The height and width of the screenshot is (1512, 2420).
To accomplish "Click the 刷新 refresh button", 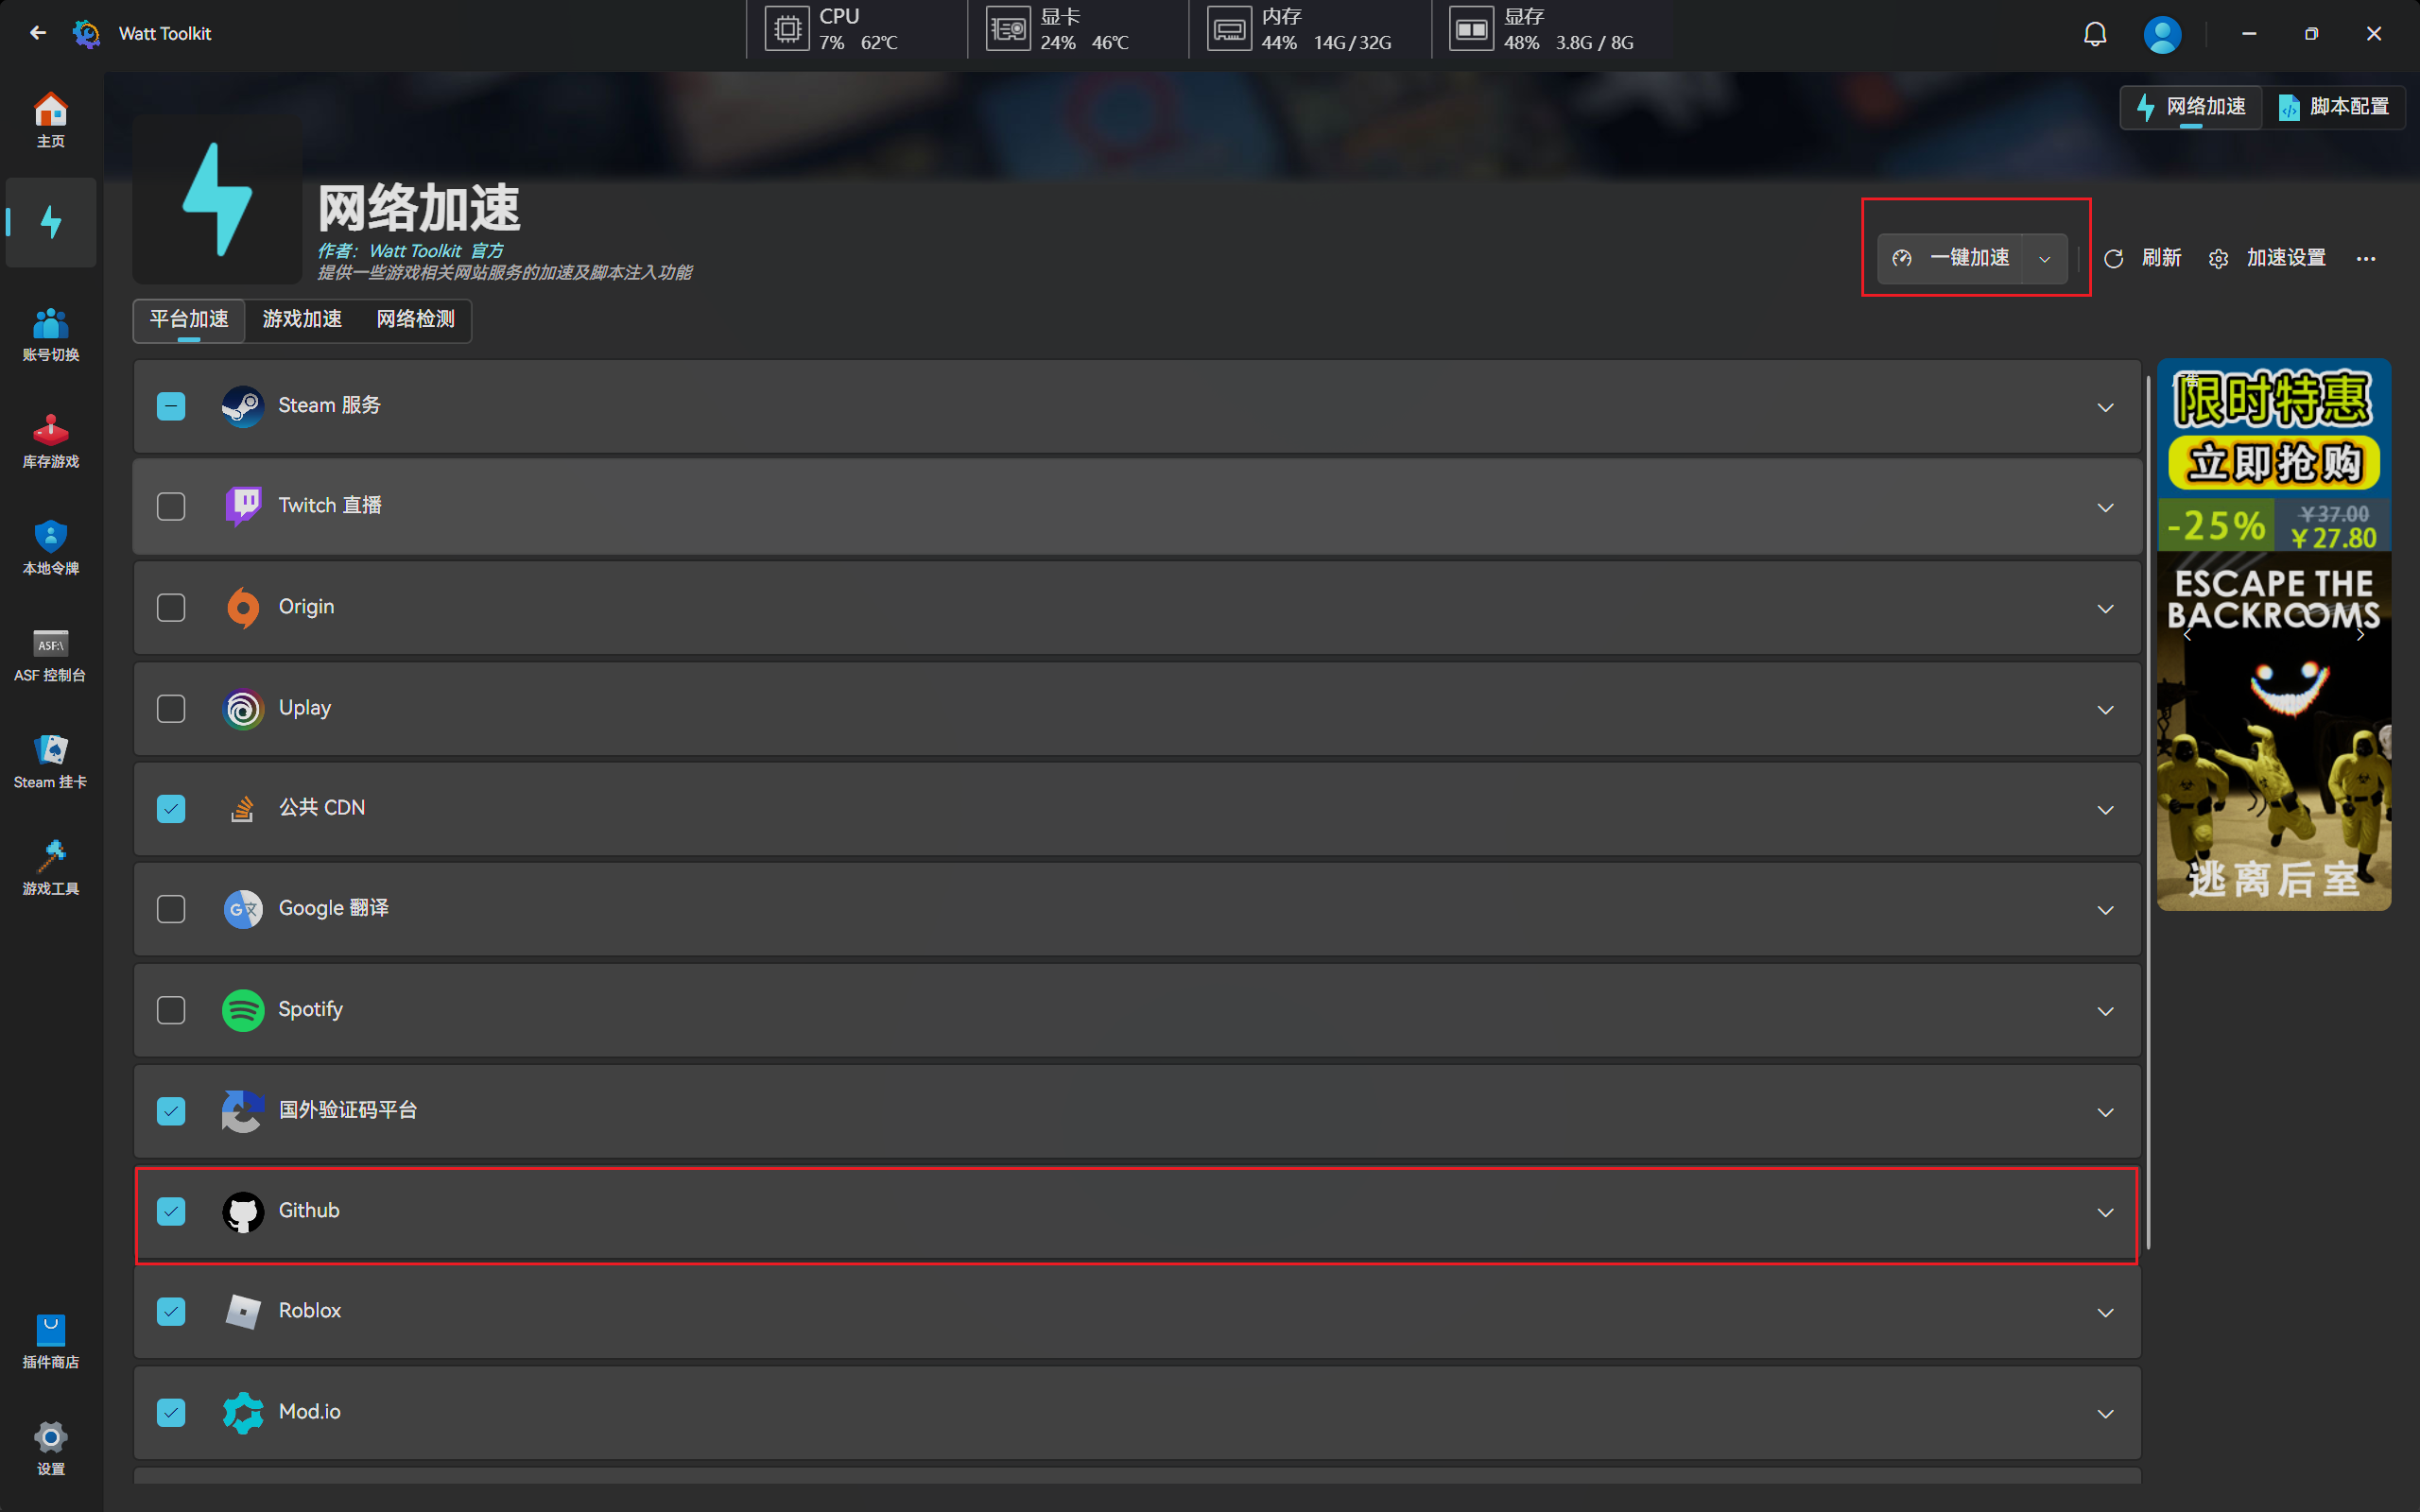I will pyautogui.click(x=2142, y=259).
